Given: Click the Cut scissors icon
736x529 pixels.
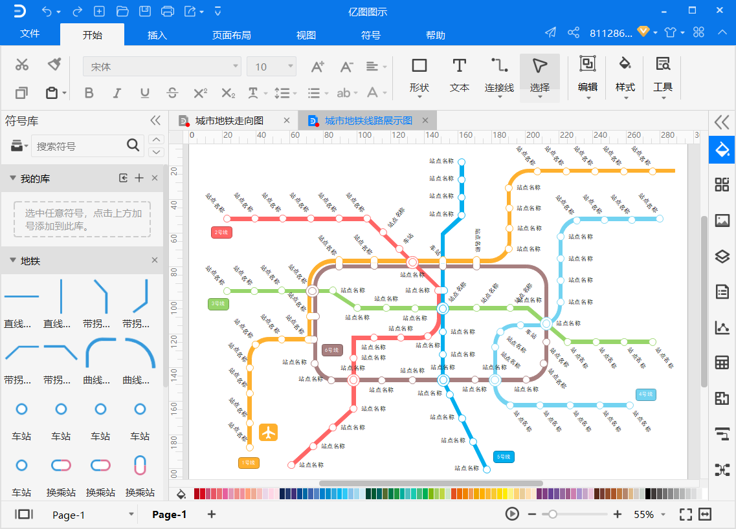Looking at the screenshot, I should (x=21, y=64).
